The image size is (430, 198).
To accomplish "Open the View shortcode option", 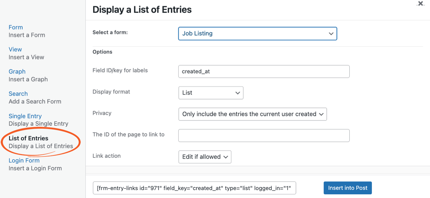I will point(15,49).
